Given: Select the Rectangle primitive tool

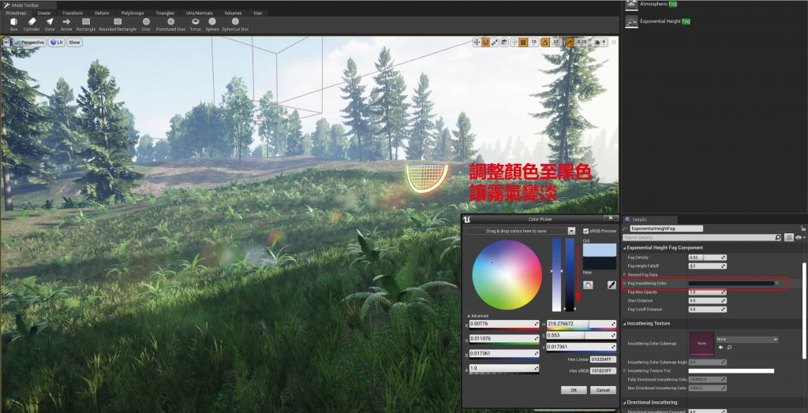Looking at the screenshot, I should [86, 24].
